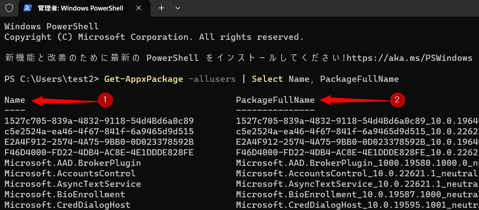Click Microsoft.BioEnrollment in the Name column
Image resolution: width=479 pixels, height=210 pixels.
click(x=64, y=194)
